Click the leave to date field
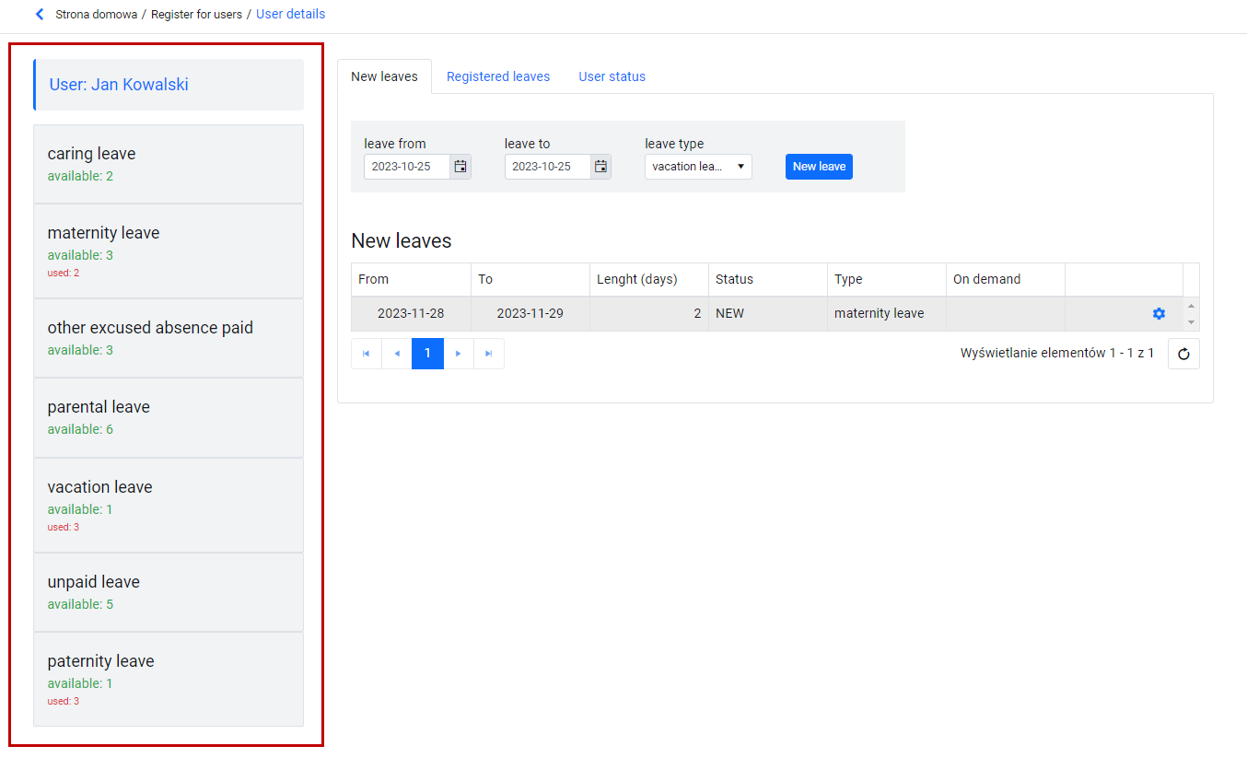Image resolution: width=1247 pixels, height=758 pixels. pos(547,167)
